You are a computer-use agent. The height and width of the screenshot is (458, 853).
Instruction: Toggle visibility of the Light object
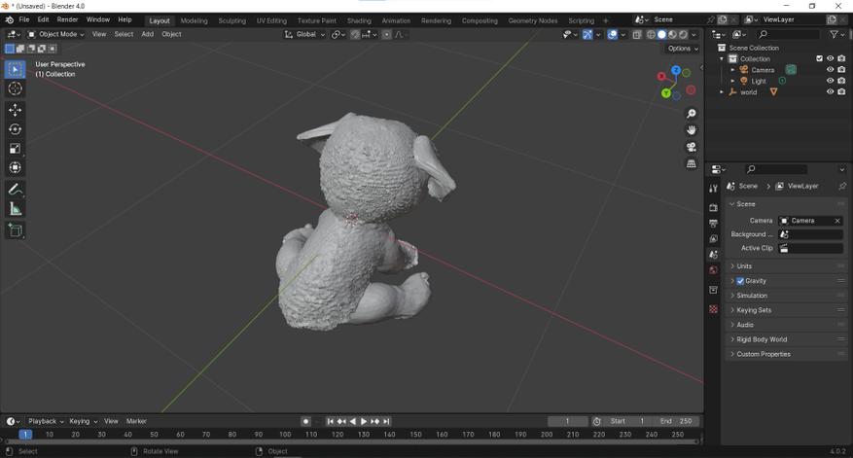pyautogui.click(x=830, y=81)
